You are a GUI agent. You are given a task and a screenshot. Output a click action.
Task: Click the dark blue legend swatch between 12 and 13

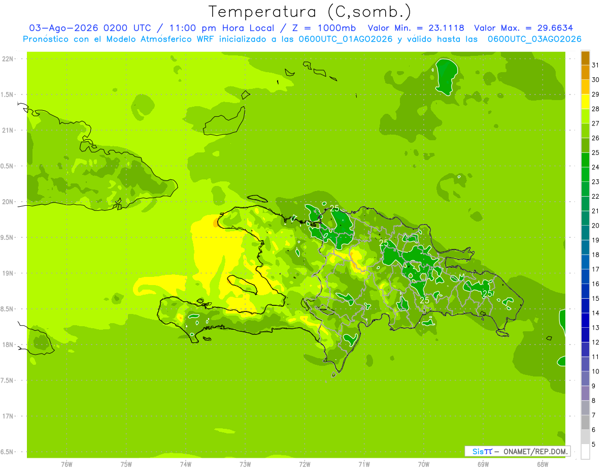point(585,335)
